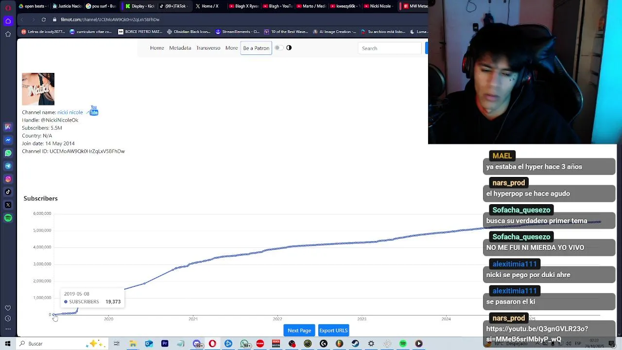Open TikTok in the Opera sidebar
Image resolution: width=622 pixels, height=350 pixels.
pyautogui.click(x=8, y=192)
